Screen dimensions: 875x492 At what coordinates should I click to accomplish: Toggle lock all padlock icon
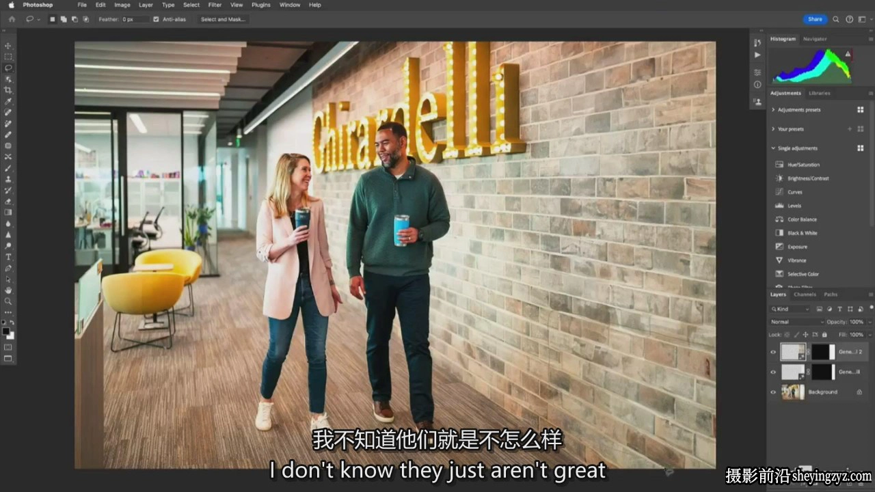[x=824, y=335]
